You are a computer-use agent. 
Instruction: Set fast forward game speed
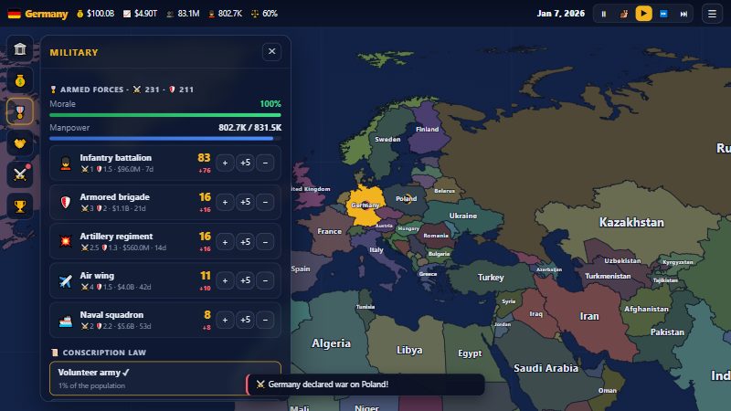coord(664,14)
